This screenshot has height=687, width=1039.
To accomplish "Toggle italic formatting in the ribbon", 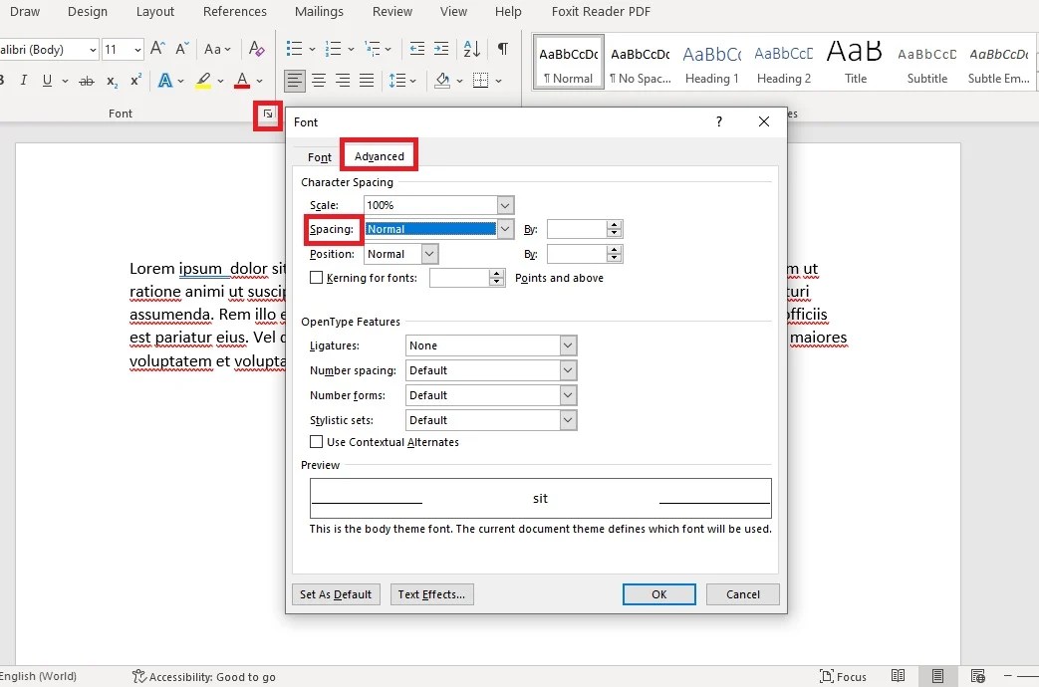I will coord(23,82).
